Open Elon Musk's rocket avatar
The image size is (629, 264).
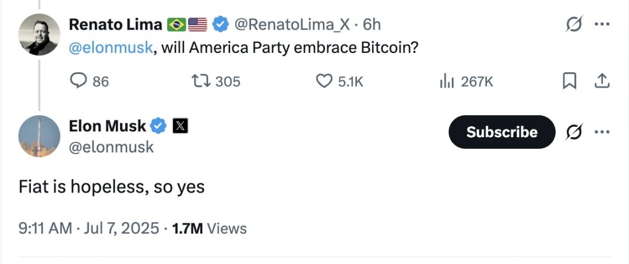[x=39, y=136]
